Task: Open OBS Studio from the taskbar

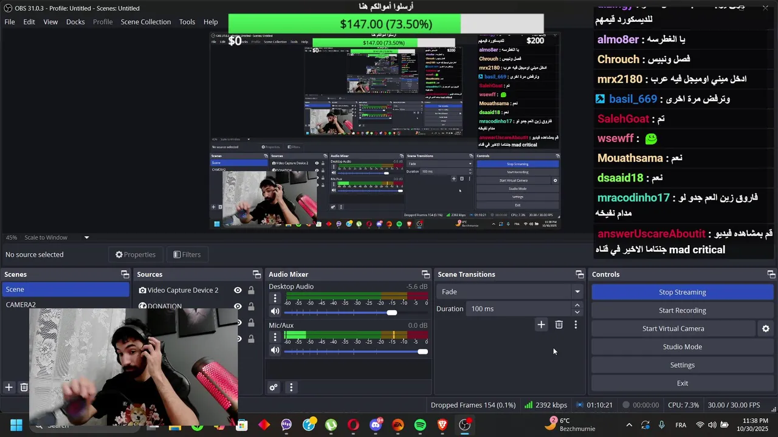Action: (465, 425)
